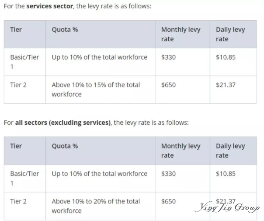Select Basic/Tier 1 cell in services table
The width and height of the screenshot is (264, 221).
coord(25,62)
